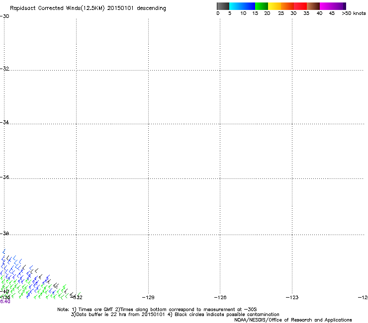Click the '-38' latitude axis label
368x323 pixels.
4,234
